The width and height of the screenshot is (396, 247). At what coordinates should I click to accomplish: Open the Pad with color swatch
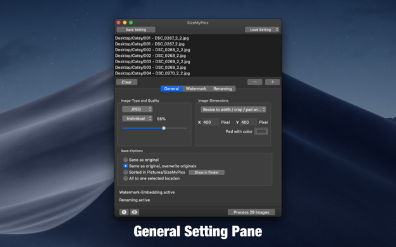(x=261, y=131)
